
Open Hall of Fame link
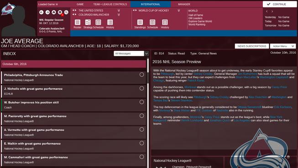click(x=196, y=15)
